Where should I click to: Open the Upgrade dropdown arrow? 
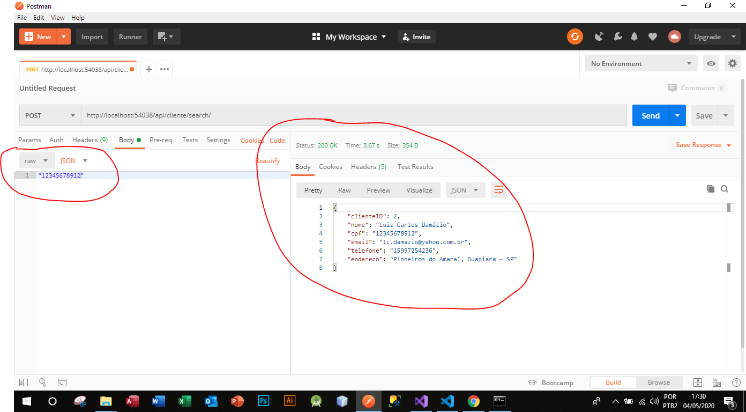(x=734, y=36)
